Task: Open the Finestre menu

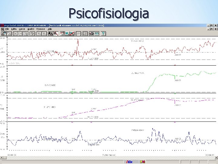Action: click(x=41, y=29)
